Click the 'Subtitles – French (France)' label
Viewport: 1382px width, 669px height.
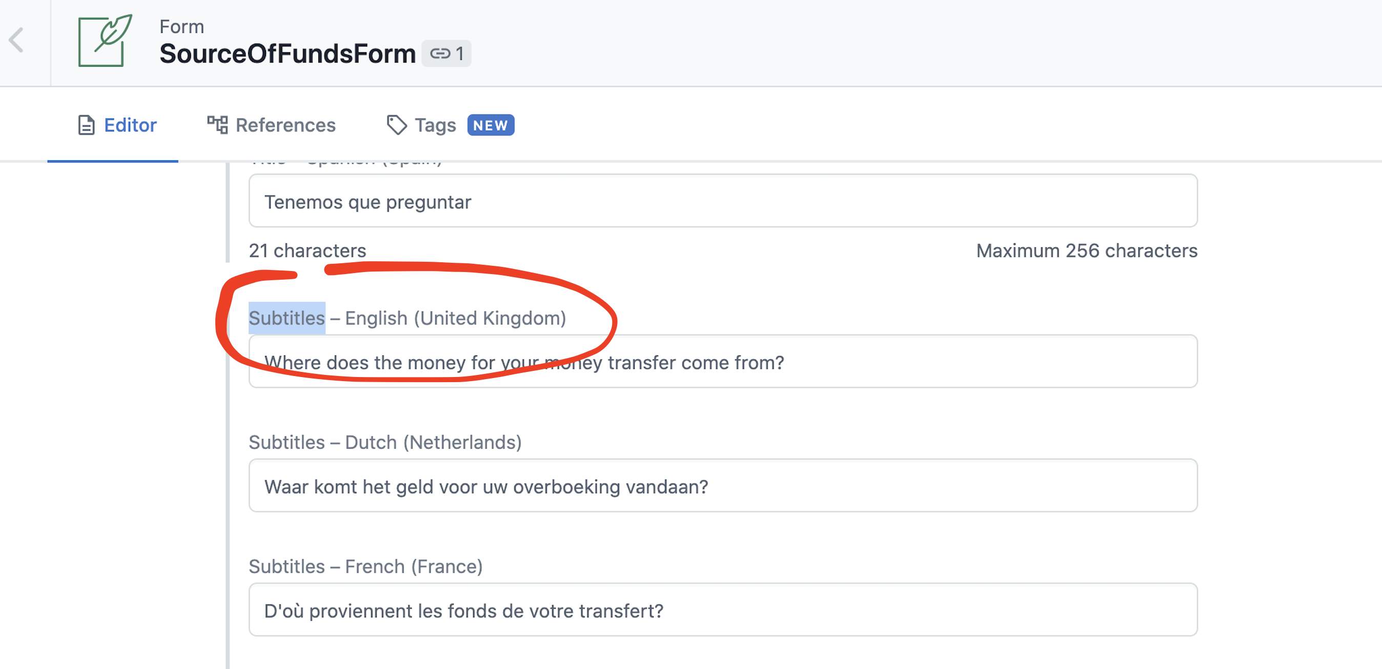(366, 567)
